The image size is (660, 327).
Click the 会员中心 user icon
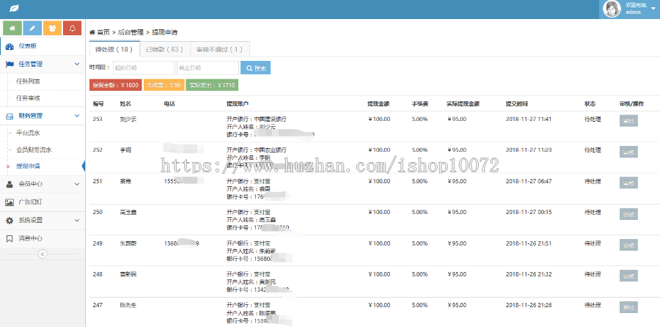pyautogui.click(x=10, y=184)
